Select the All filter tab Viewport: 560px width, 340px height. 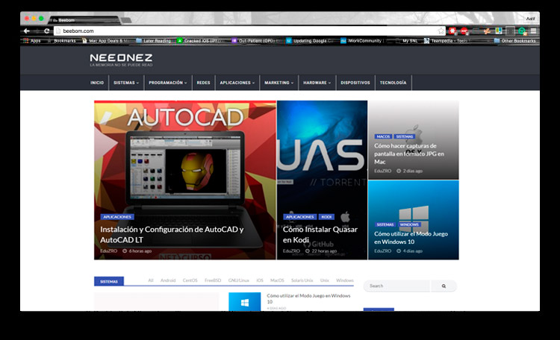pyautogui.click(x=151, y=280)
